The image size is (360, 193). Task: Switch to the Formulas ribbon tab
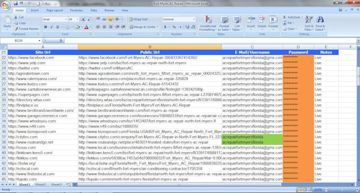click(x=76, y=11)
